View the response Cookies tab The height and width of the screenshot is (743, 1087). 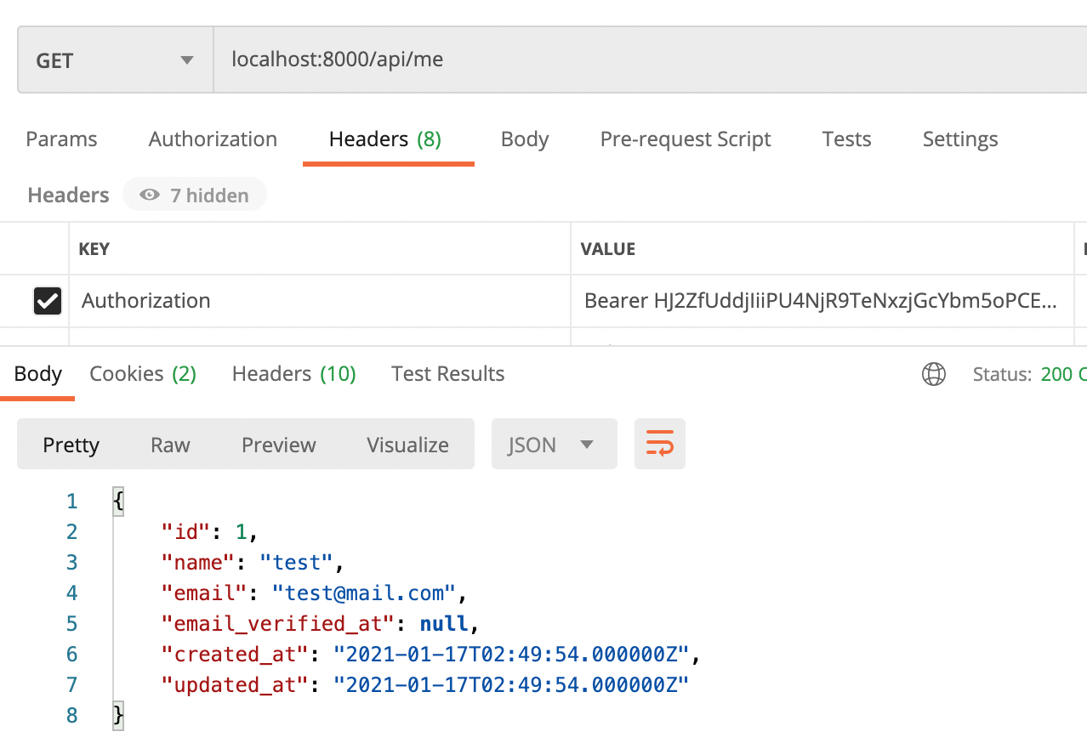(142, 373)
